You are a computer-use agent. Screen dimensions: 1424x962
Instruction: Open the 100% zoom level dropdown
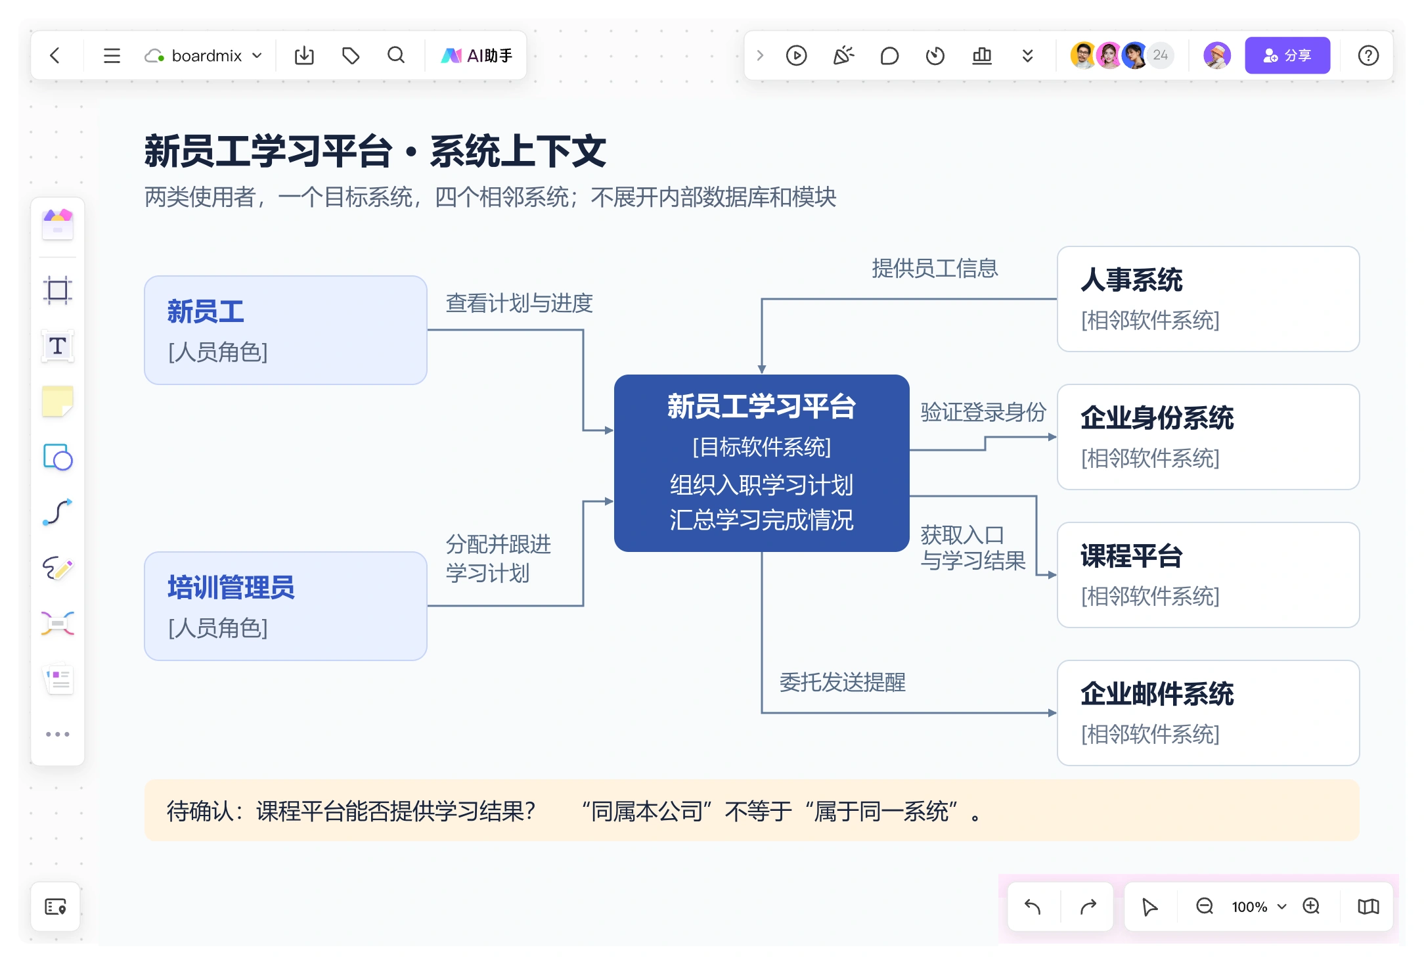(x=1258, y=907)
